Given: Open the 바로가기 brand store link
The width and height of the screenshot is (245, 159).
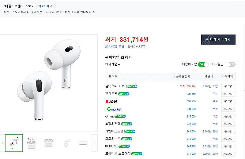Looking at the screenshot, I should click(x=45, y=6).
